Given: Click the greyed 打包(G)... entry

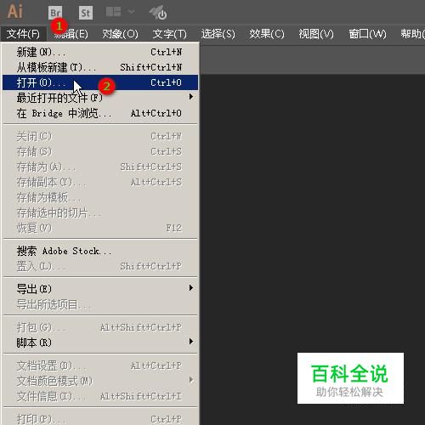Looking at the screenshot, I should click(100, 327).
